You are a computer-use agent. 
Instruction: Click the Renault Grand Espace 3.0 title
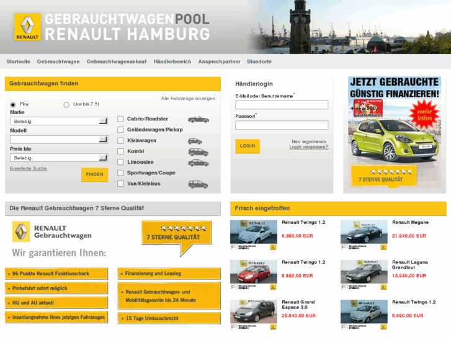point(298,305)
